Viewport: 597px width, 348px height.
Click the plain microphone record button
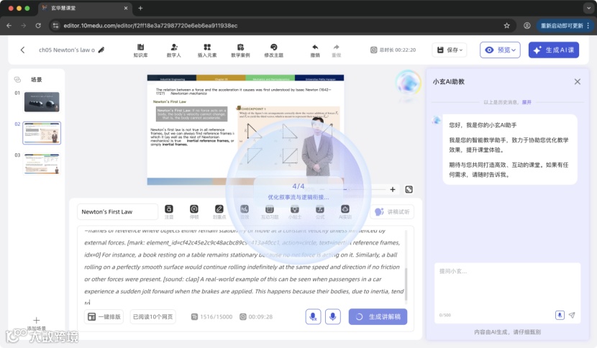pyautogui.click(x=333, y=316)
